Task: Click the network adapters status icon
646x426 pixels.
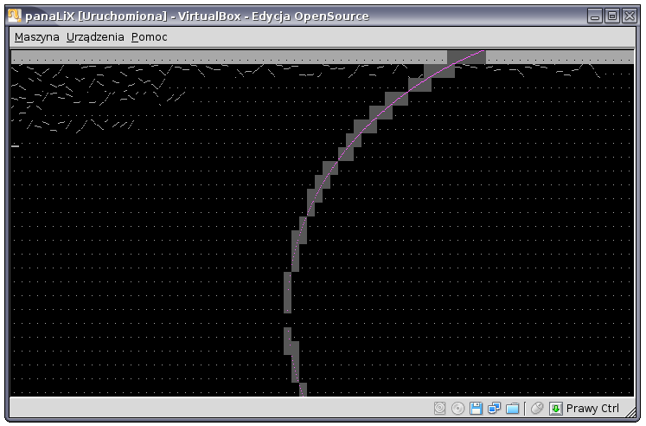Action: click(494, 408)
